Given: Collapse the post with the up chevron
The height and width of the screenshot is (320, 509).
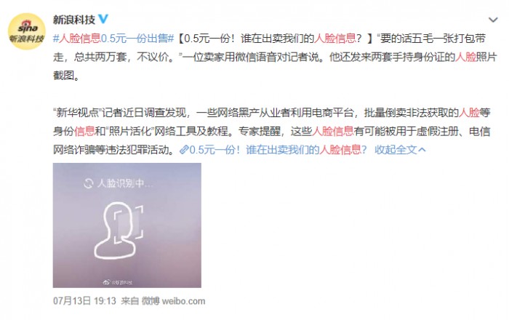Looking at the screenshot, I should click(x=422, y=150).
